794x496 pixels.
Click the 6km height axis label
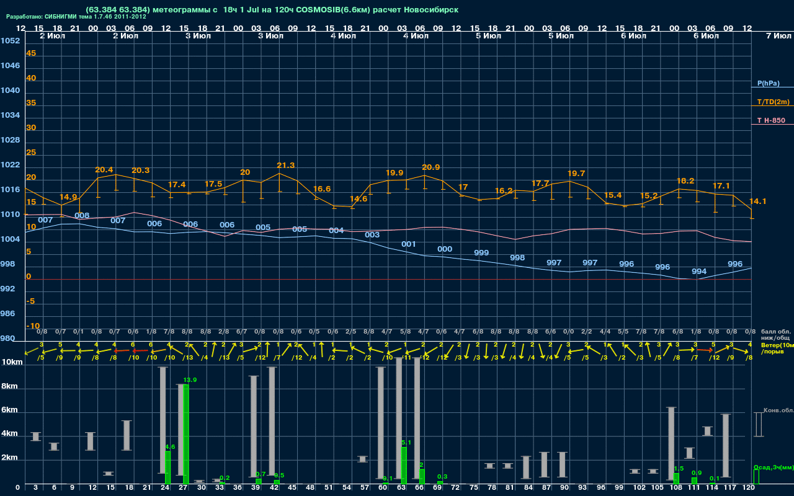[9, 410]
